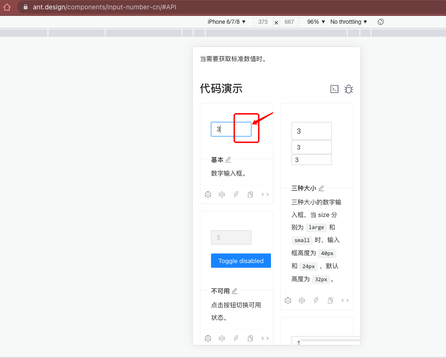Open the 96% zoom dropdown
Screen dimensions: 446x358
[316, 22]
